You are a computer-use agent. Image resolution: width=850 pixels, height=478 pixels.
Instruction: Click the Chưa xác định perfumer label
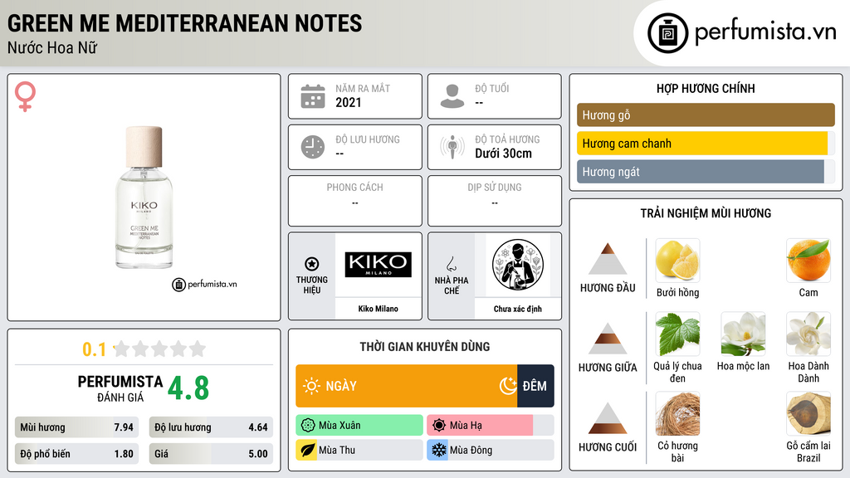click(x=518, y=309)
